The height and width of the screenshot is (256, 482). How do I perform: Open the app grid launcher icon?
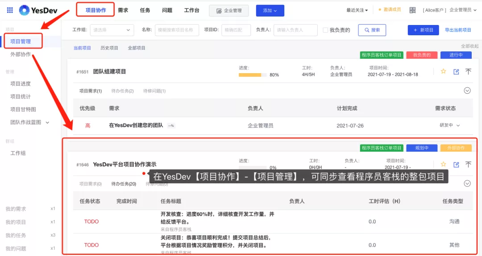pos(10,10)
